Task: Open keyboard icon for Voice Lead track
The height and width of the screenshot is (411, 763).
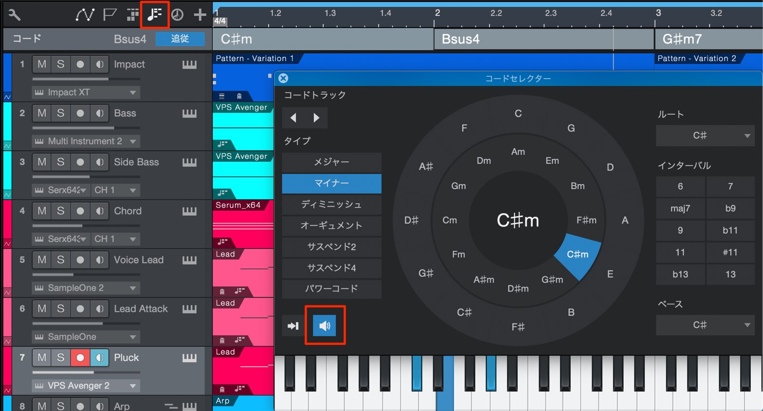Action: [x=190, y=260]
